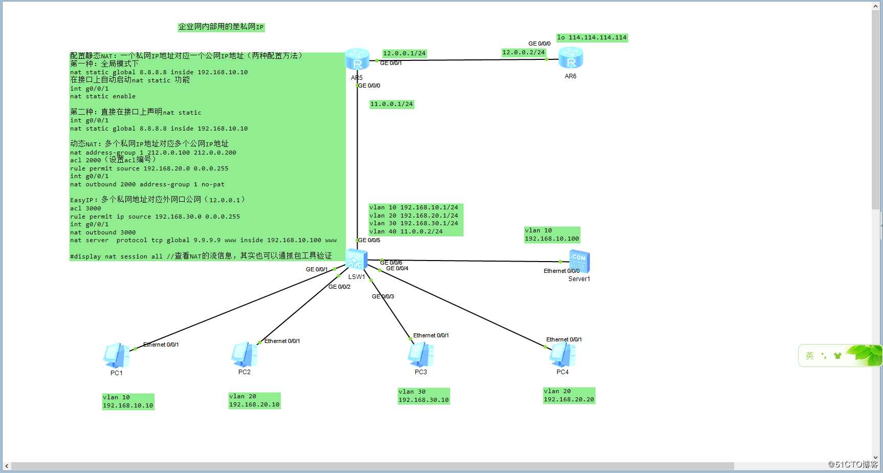Viewport: 883px width, 473px height.
Task: Click the title note about private IPs
Action: (221, 27)
